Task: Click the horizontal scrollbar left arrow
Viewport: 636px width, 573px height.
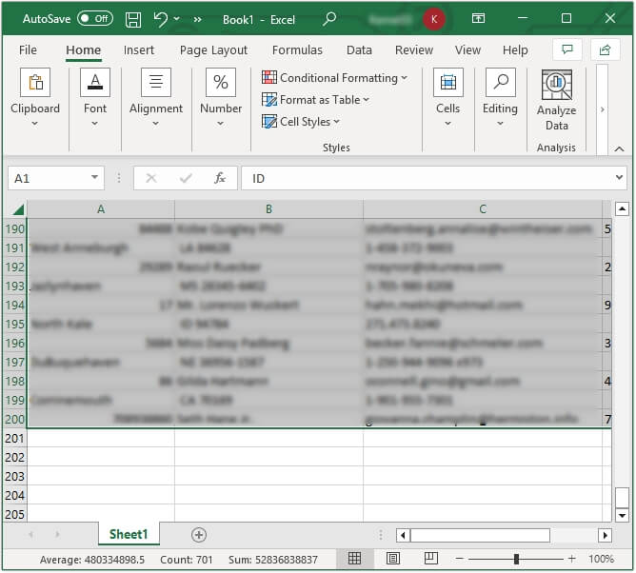Action: [403, 535]
